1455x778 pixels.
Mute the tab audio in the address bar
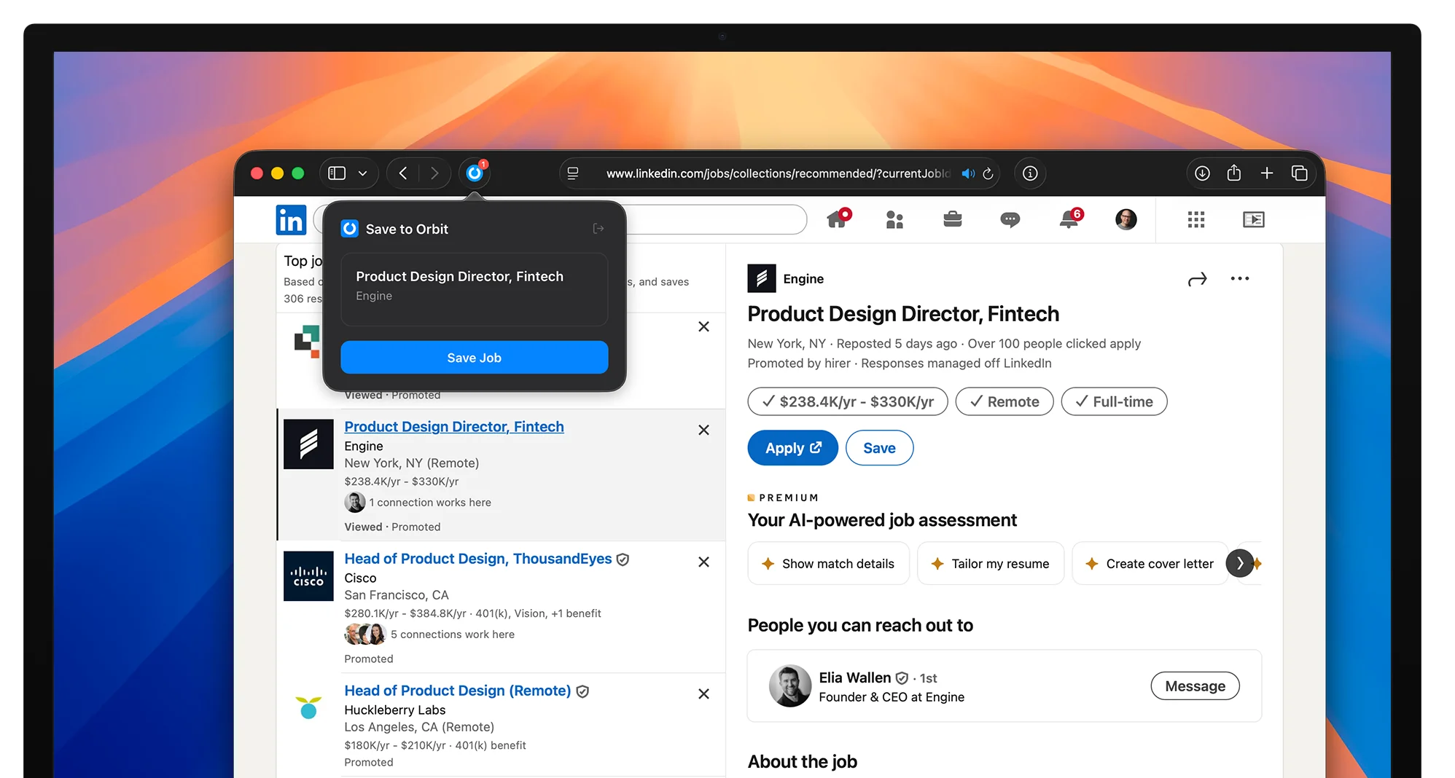967,173
